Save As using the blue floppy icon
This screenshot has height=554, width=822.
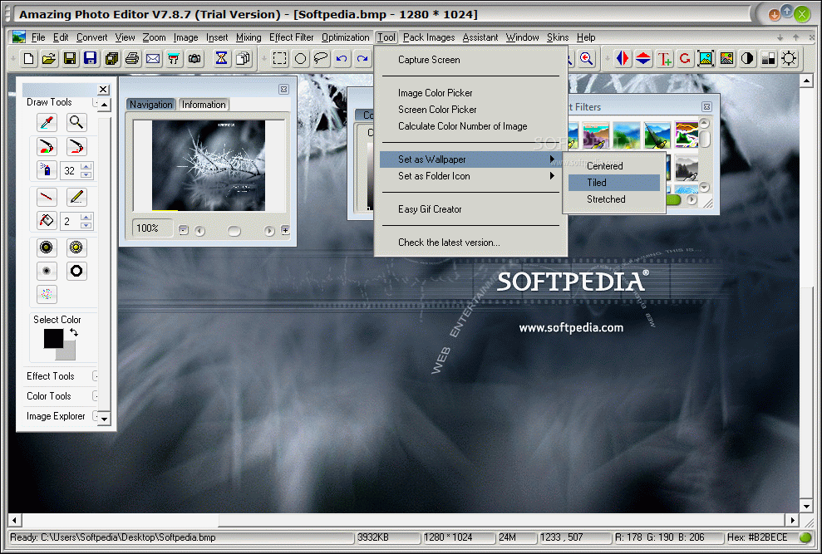pos(90,59)
